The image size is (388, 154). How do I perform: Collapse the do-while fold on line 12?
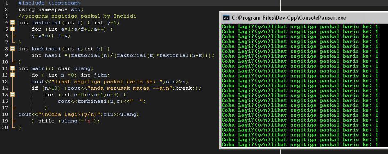click(x=12, y=75)
